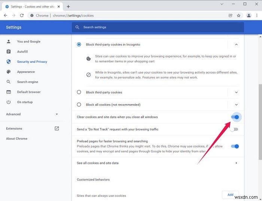Click into the Search settings field
The height and width of the screenshot is (201, 262).
pos(158,27)
